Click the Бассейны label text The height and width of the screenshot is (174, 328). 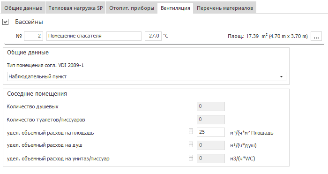29,22
